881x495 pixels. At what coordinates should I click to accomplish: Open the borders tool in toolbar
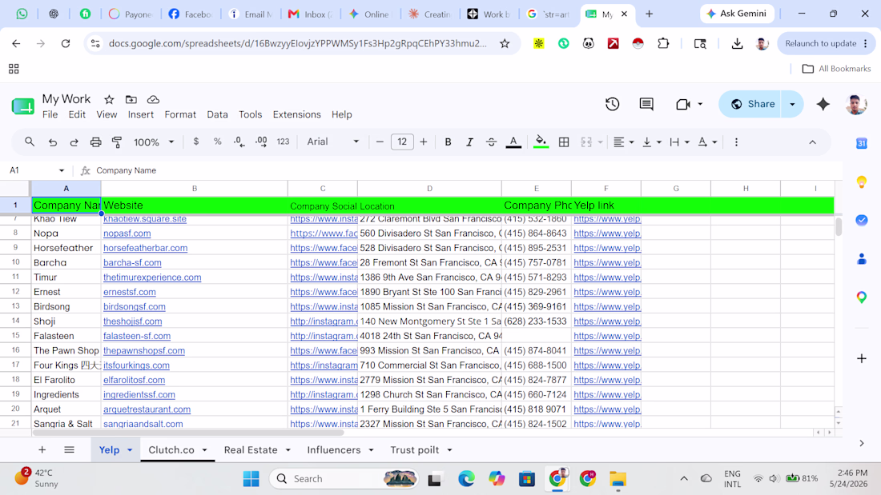pyautogui.click(x=564, y=142)
